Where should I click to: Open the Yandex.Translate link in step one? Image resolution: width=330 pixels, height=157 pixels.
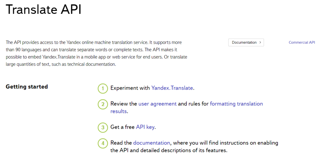(172, 88)
